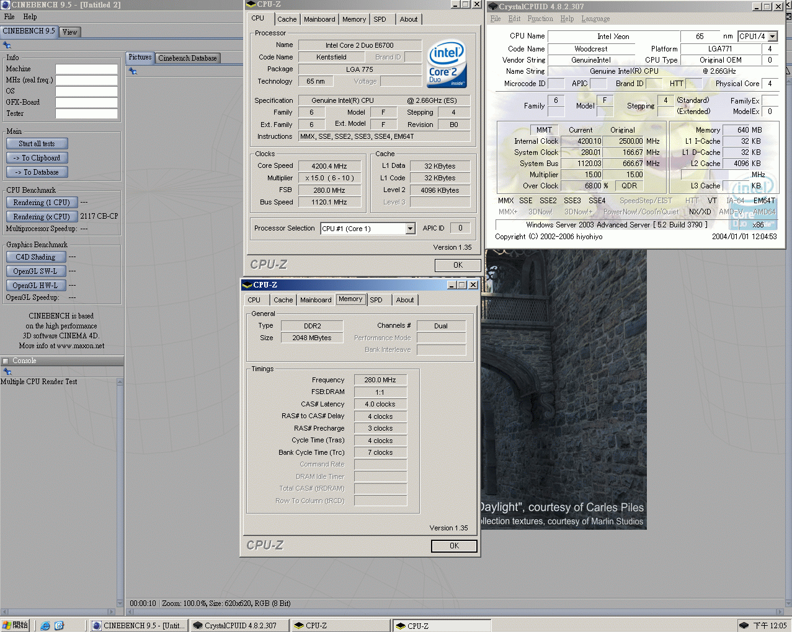Click OK in the lower CPU-Z memory window
792x632 pixels.
[x=454, y=546]
